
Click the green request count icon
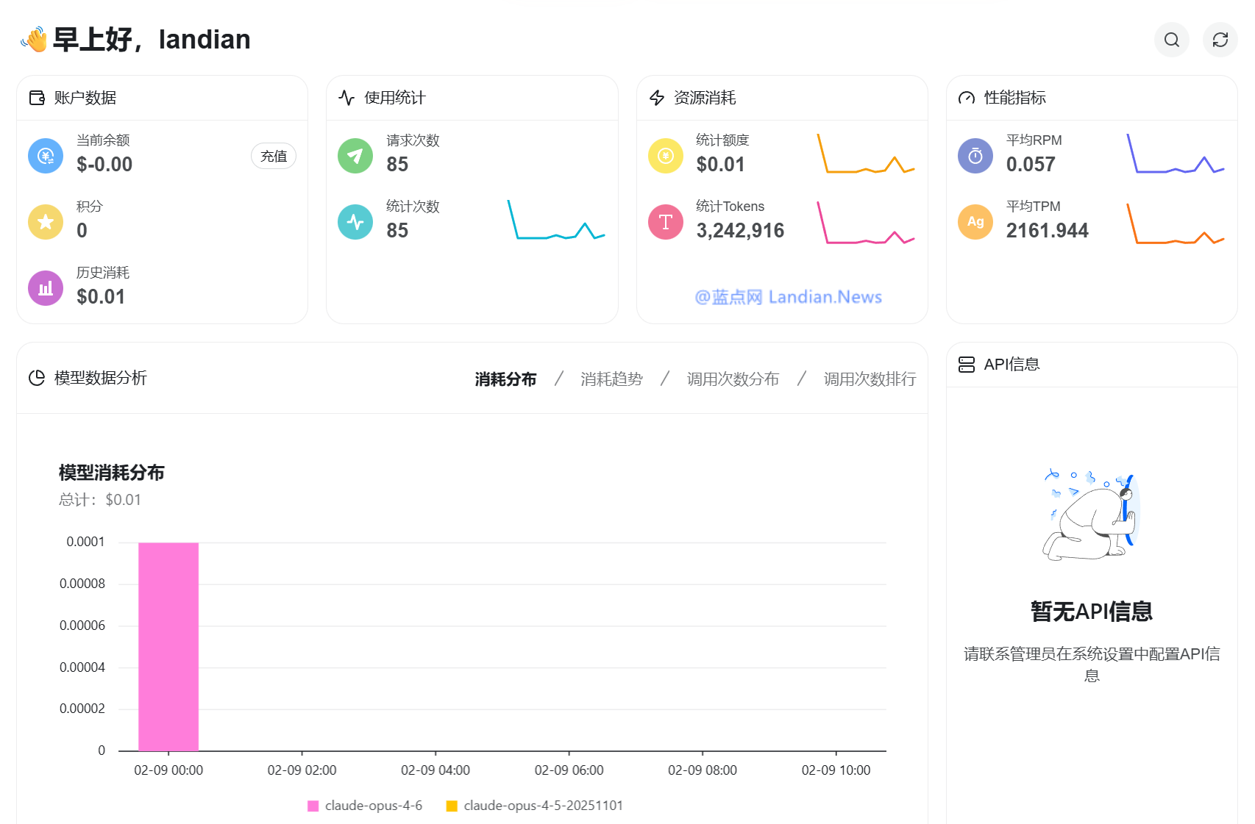(x=355, y=156)
